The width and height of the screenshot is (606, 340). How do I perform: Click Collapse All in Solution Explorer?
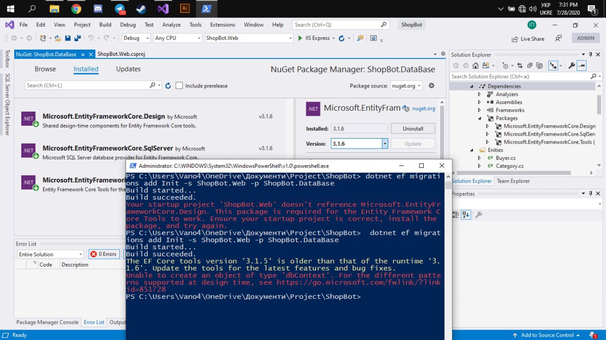point(529,66)
